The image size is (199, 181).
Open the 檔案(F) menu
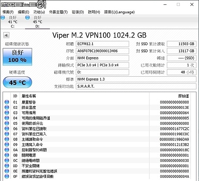8,12
